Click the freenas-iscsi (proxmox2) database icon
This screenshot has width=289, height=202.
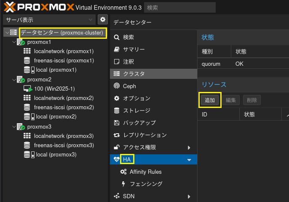[27, 107]
